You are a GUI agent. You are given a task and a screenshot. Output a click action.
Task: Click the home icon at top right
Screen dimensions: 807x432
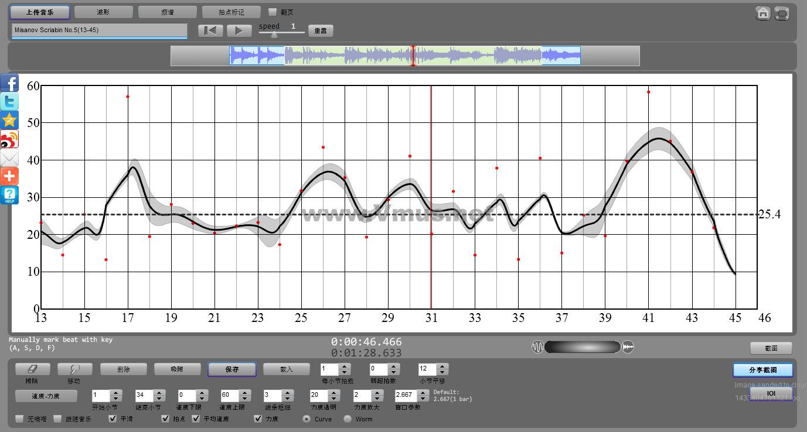(x=762, y=13)
